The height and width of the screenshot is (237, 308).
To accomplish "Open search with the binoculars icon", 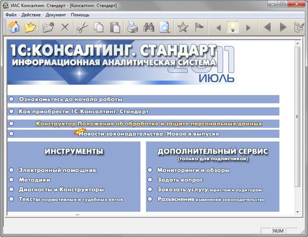I will click(x=148, y=27).
